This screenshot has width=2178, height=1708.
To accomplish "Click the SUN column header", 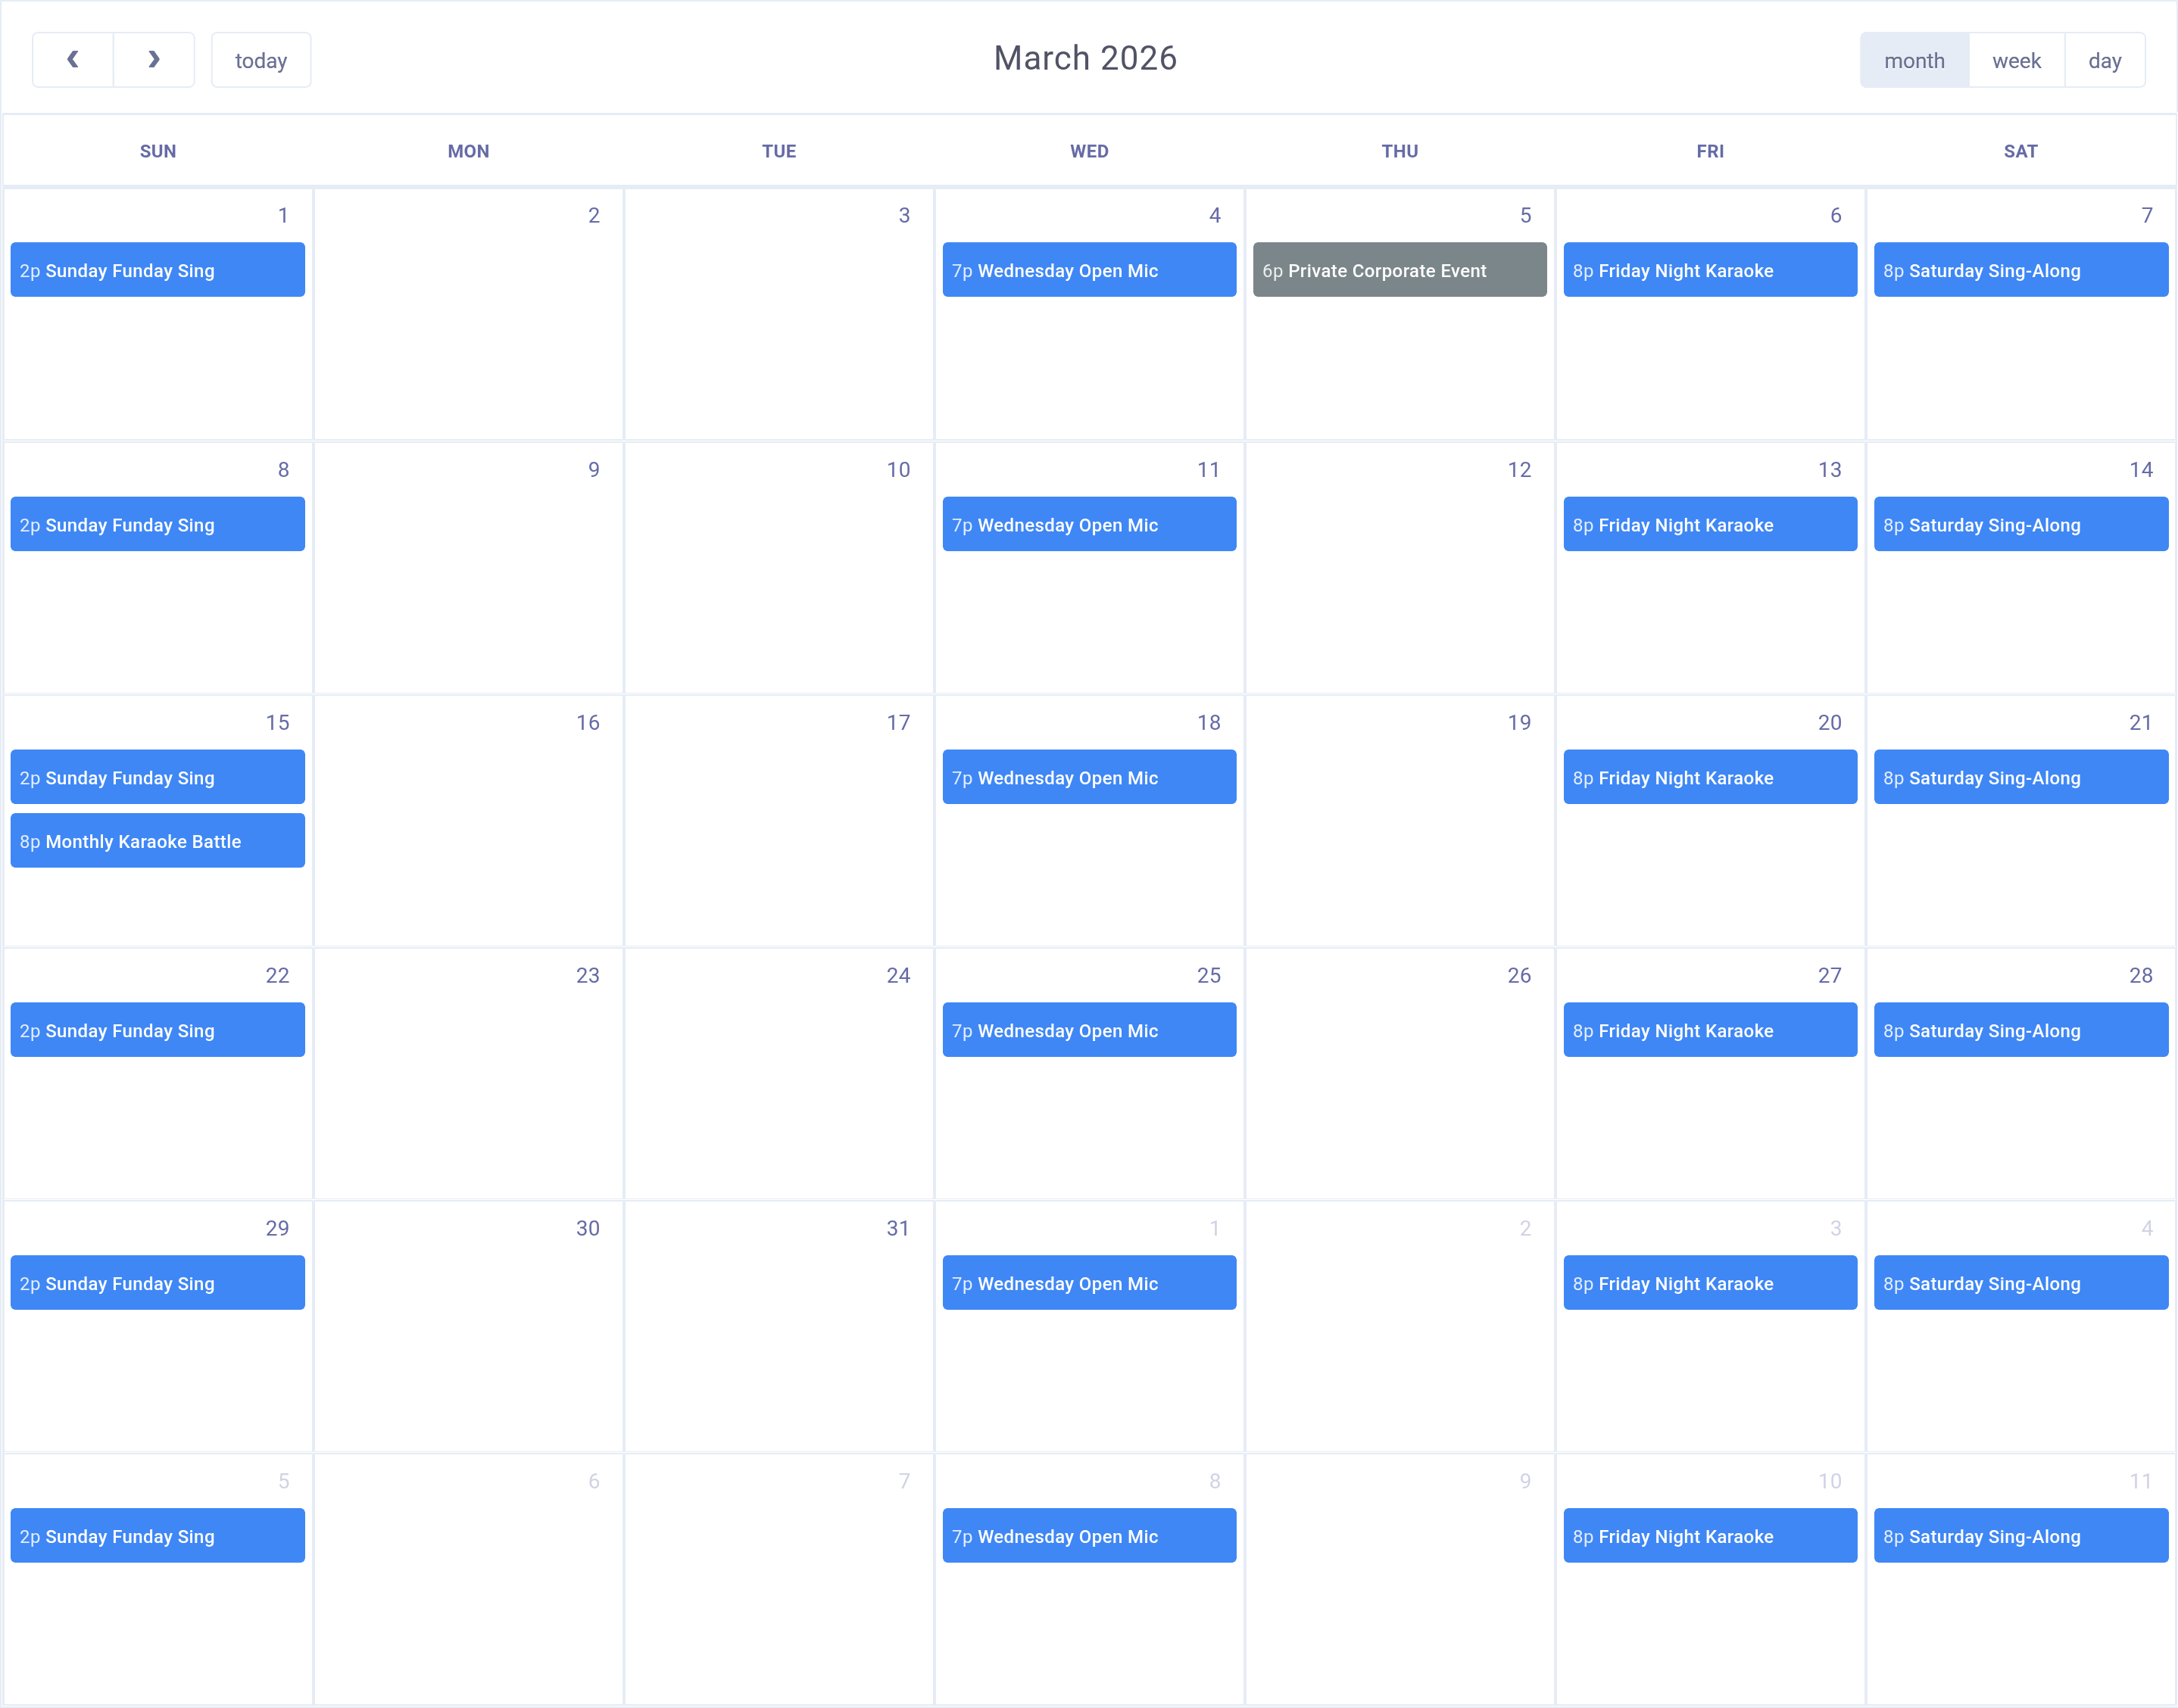I will (x=158, y=151).
